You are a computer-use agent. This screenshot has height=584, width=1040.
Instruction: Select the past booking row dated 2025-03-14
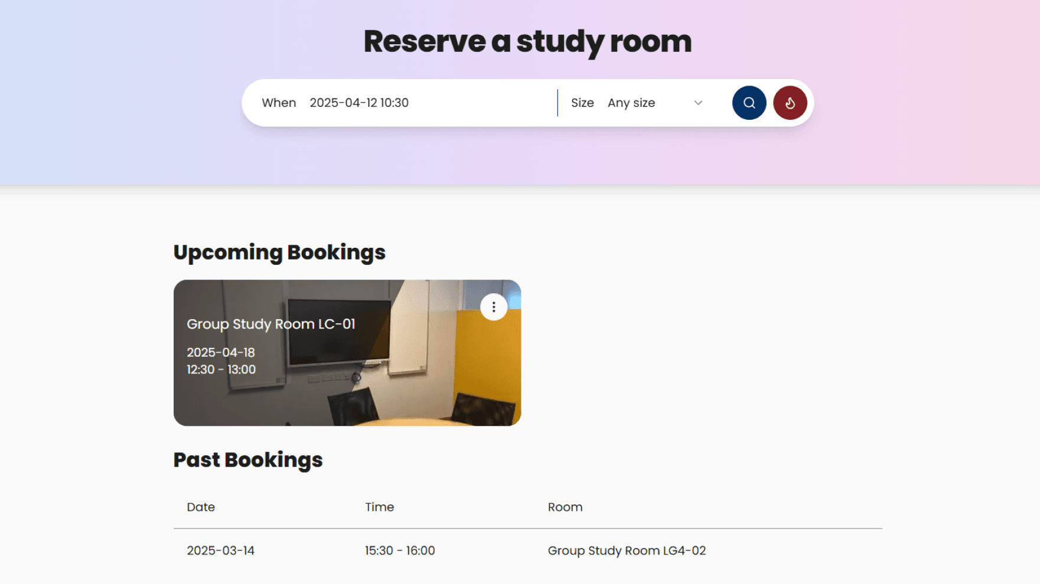coord(220,550)
